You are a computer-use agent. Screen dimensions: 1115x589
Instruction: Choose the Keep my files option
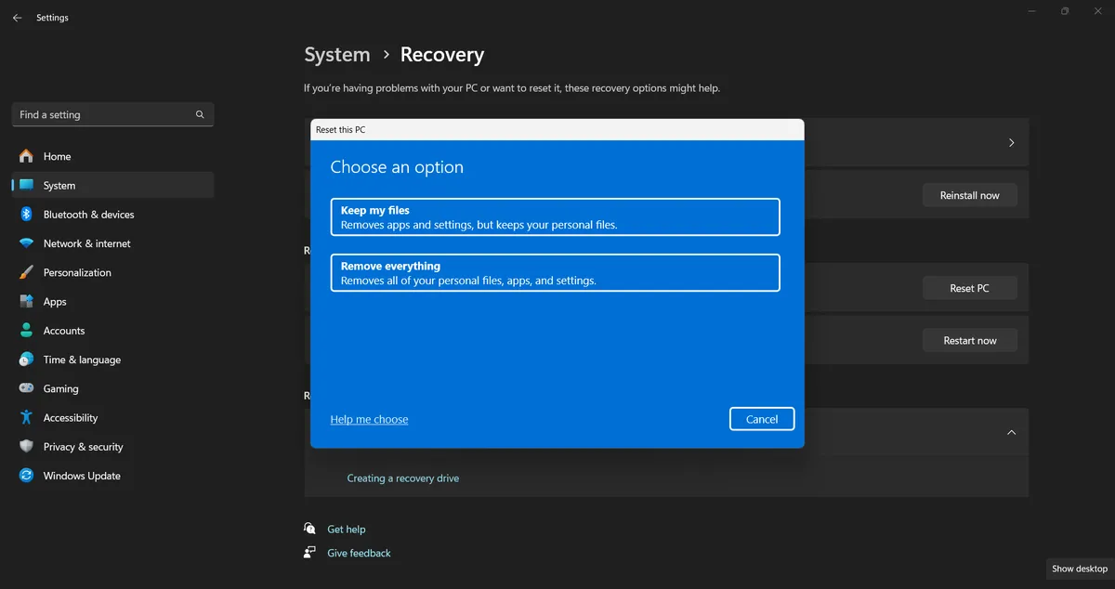click(x=556, y=217)
